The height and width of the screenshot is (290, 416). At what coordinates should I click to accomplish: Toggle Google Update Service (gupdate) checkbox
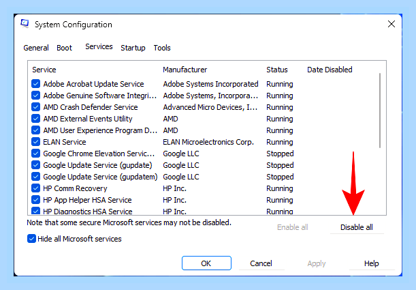36,165
